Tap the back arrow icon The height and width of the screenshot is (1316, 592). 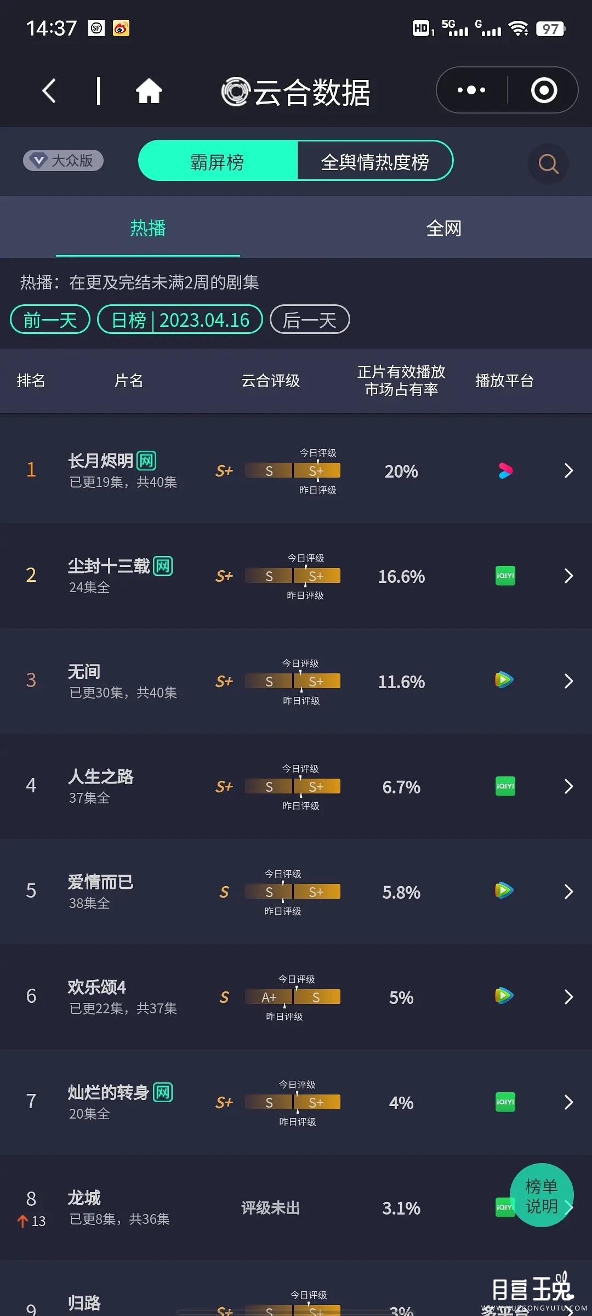pos(49,90)
